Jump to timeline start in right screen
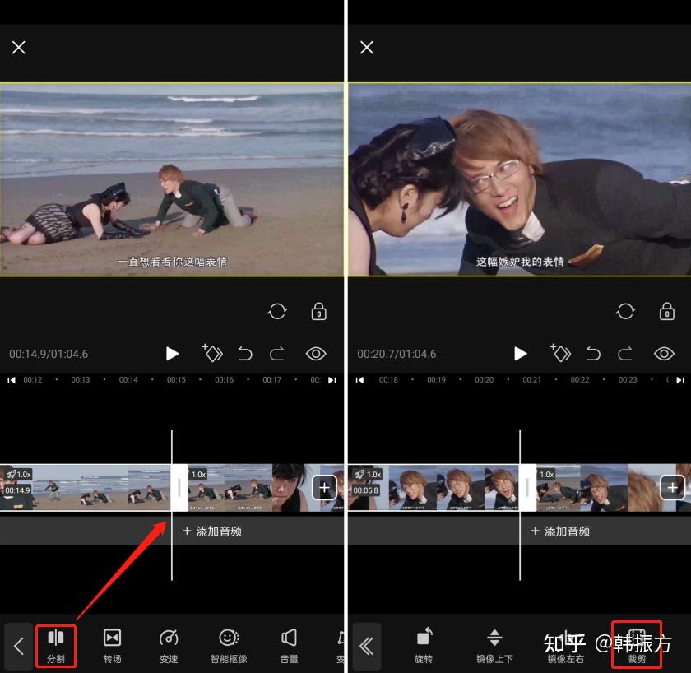Viewport: 691px width, 673px height. (x=359, y=380)
